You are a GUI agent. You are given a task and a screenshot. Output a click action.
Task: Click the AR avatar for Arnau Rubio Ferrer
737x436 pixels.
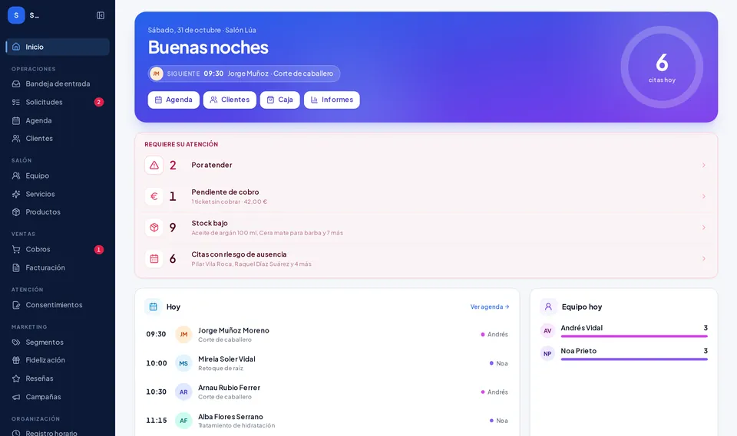183,392
